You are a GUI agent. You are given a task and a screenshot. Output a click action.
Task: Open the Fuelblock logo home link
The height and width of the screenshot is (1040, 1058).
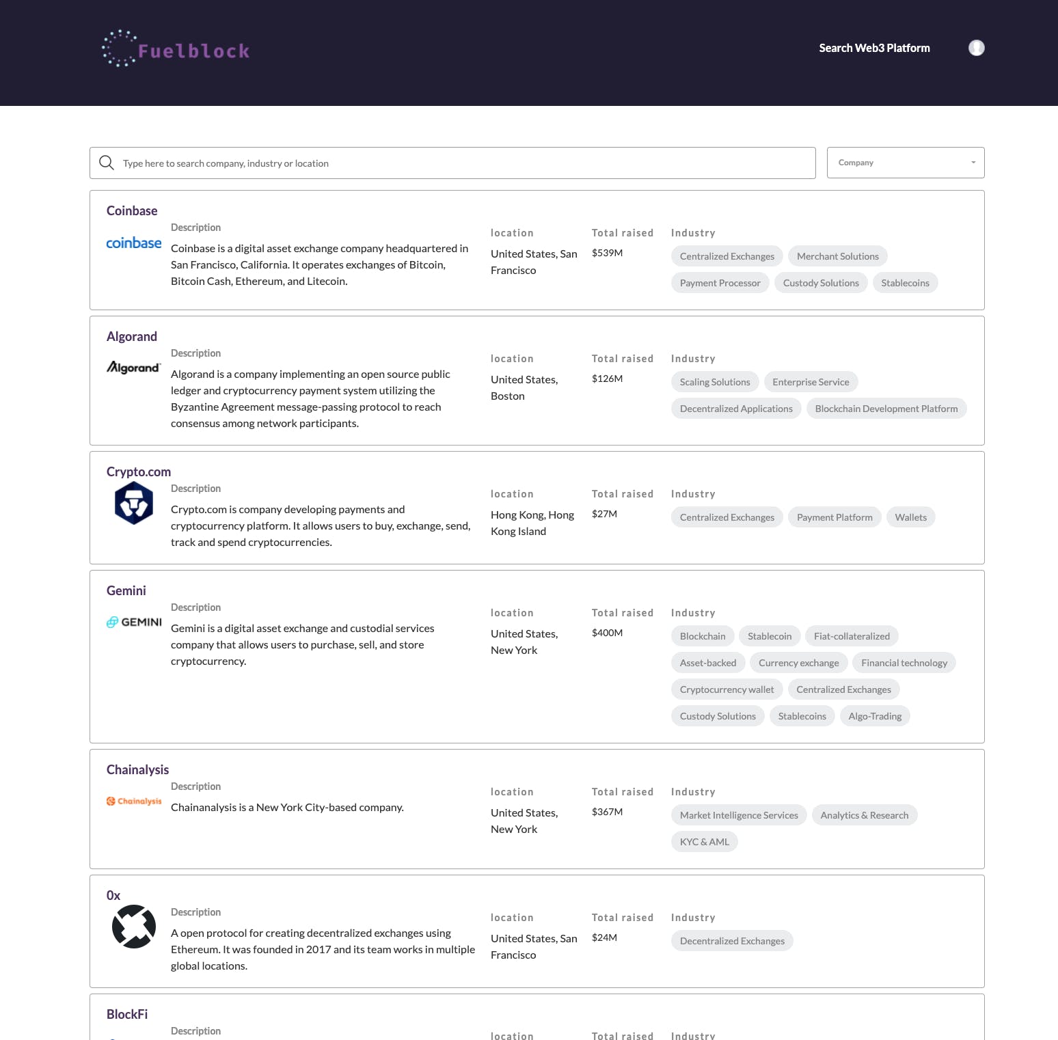[176, 49]
